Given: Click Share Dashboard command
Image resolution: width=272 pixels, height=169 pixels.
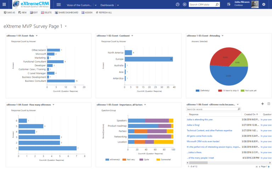Looking at the screenshot, I should click(x=67, y=12).
